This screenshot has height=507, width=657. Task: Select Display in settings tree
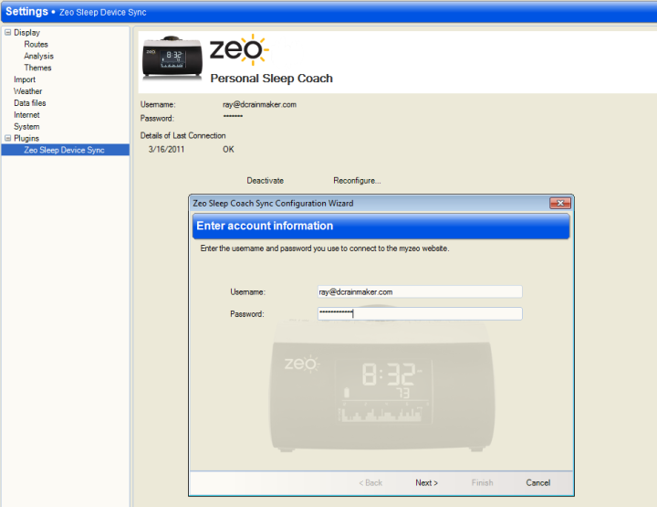[26, 32]
